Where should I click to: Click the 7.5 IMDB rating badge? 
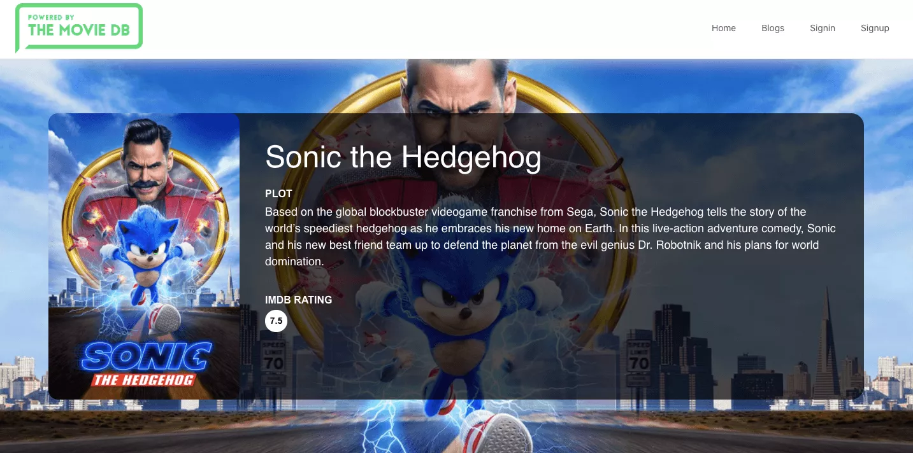click(x=276, y=321)
